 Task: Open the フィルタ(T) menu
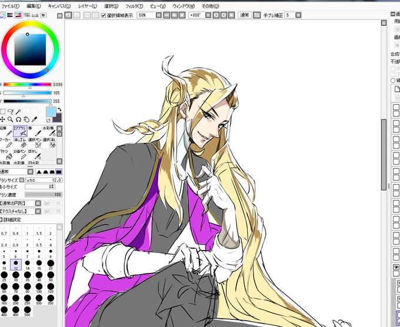pos(134,6)
